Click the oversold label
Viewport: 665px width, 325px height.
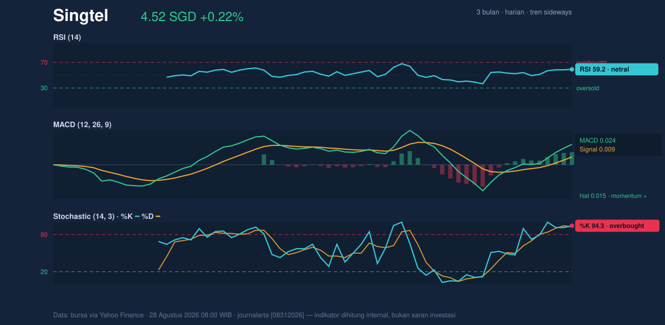click(587, 88)
